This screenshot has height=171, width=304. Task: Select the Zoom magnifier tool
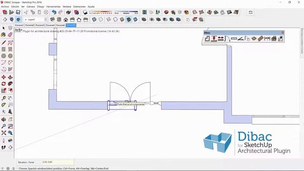click(3, 126)
